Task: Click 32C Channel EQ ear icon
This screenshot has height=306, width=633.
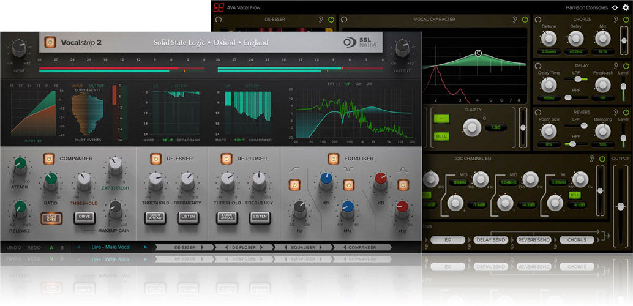Action: (592, 159)
